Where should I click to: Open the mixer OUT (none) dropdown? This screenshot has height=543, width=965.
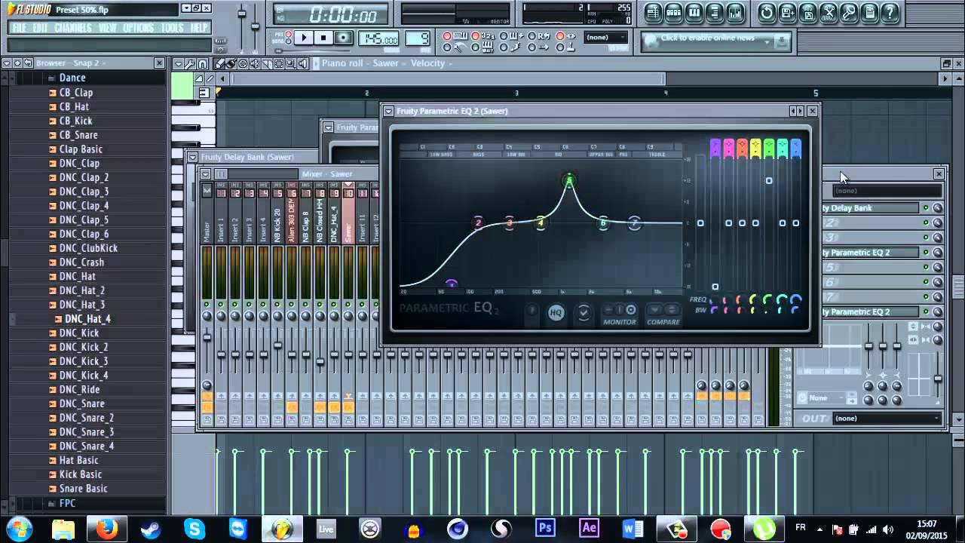(x=887, y=418)
